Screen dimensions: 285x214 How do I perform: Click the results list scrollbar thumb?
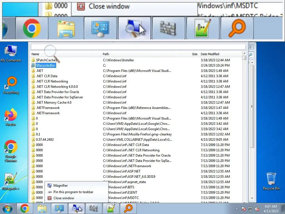point(244,58)
